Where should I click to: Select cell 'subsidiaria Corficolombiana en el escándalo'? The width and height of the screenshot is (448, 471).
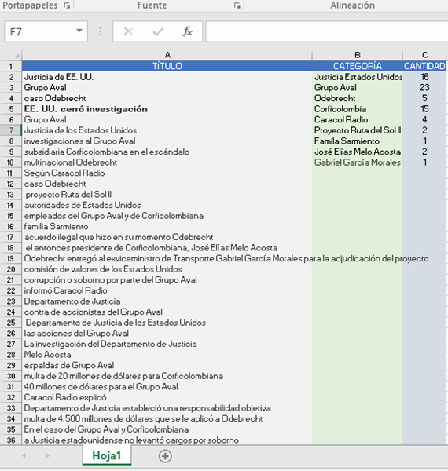click(x=167, y=152)
